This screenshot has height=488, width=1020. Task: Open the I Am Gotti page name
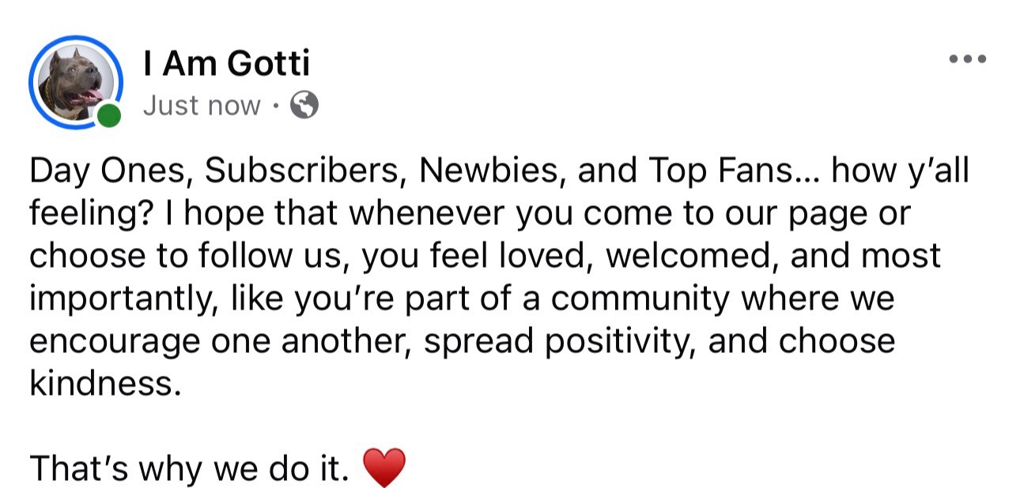227,63
